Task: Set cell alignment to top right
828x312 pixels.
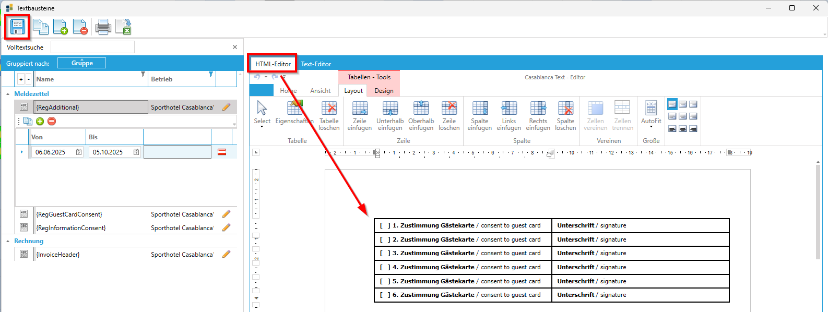Action: [693, 104]
